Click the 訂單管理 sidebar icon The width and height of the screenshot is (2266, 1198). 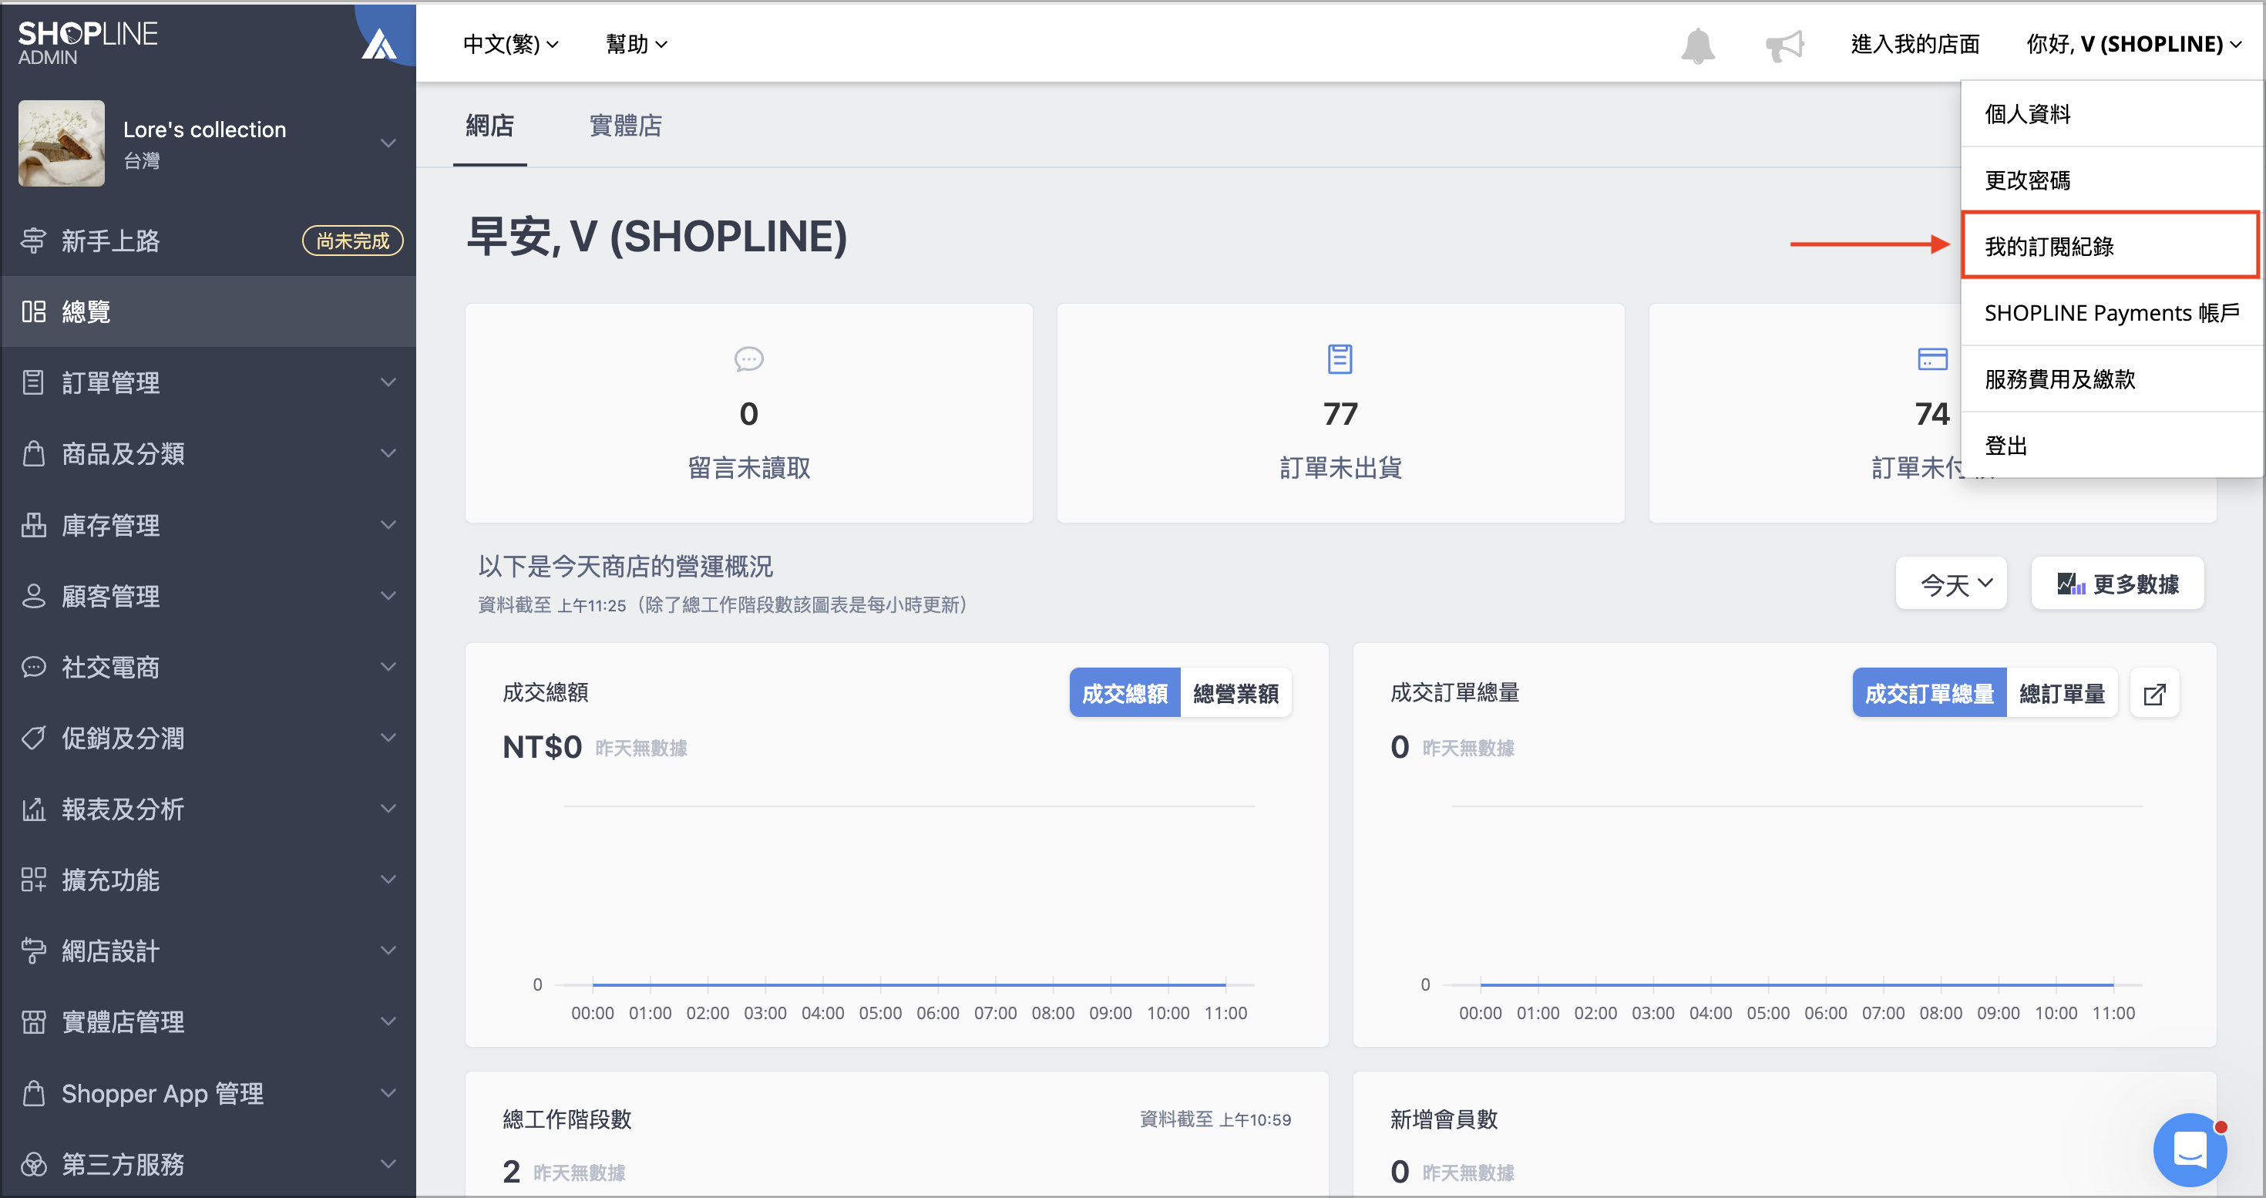33,382
